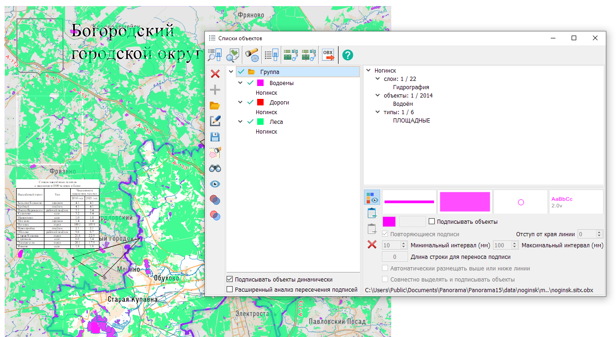
Task: Collapse the 'слои: 1 / 22' node
Action: point(378,79)
